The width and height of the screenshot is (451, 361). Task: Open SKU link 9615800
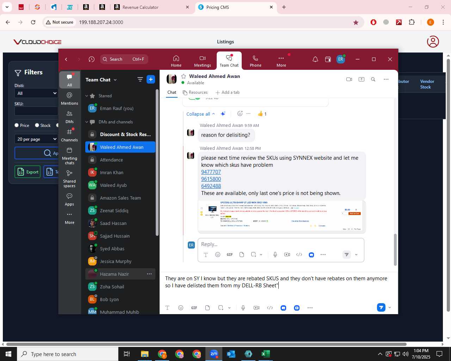click(211, 179)
